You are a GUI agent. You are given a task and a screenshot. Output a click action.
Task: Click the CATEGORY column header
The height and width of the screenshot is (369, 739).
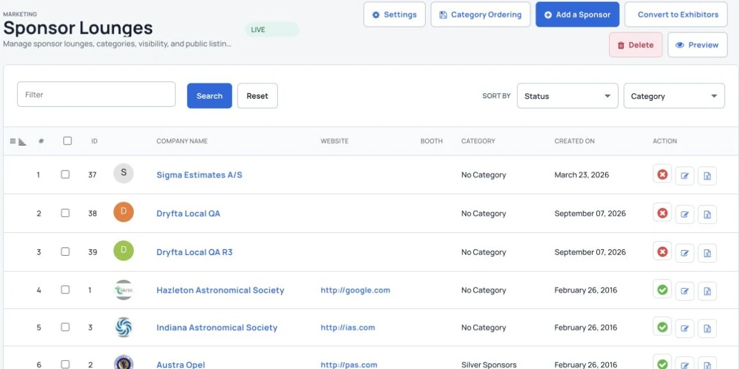coord(478,141)
